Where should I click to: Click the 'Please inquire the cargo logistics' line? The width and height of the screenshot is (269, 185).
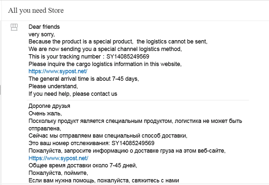pos(105,64)
